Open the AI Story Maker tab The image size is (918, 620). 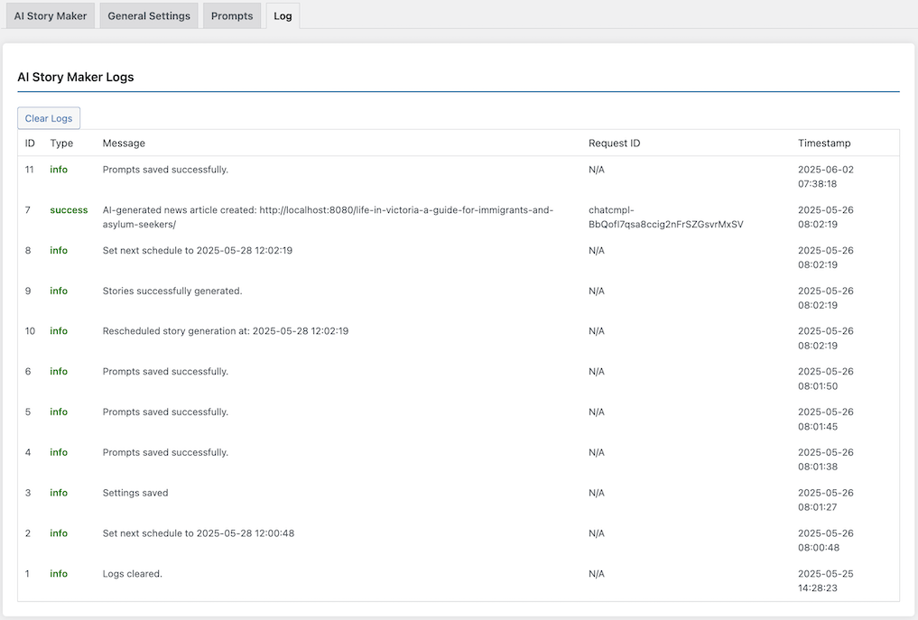[51, 16]
